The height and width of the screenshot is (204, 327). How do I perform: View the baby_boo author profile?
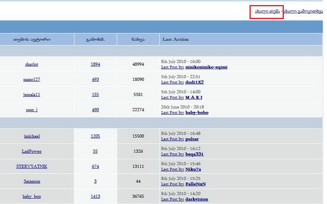(x=32, y=197)
